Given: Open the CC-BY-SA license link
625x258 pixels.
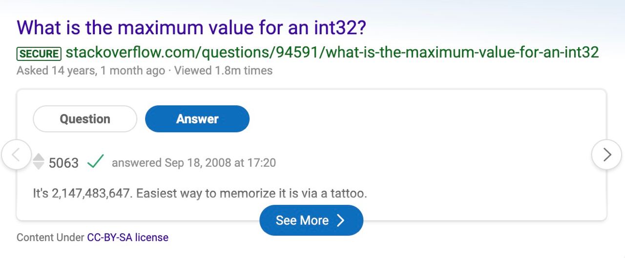Looking at the screenshot, I should (127, 238).
